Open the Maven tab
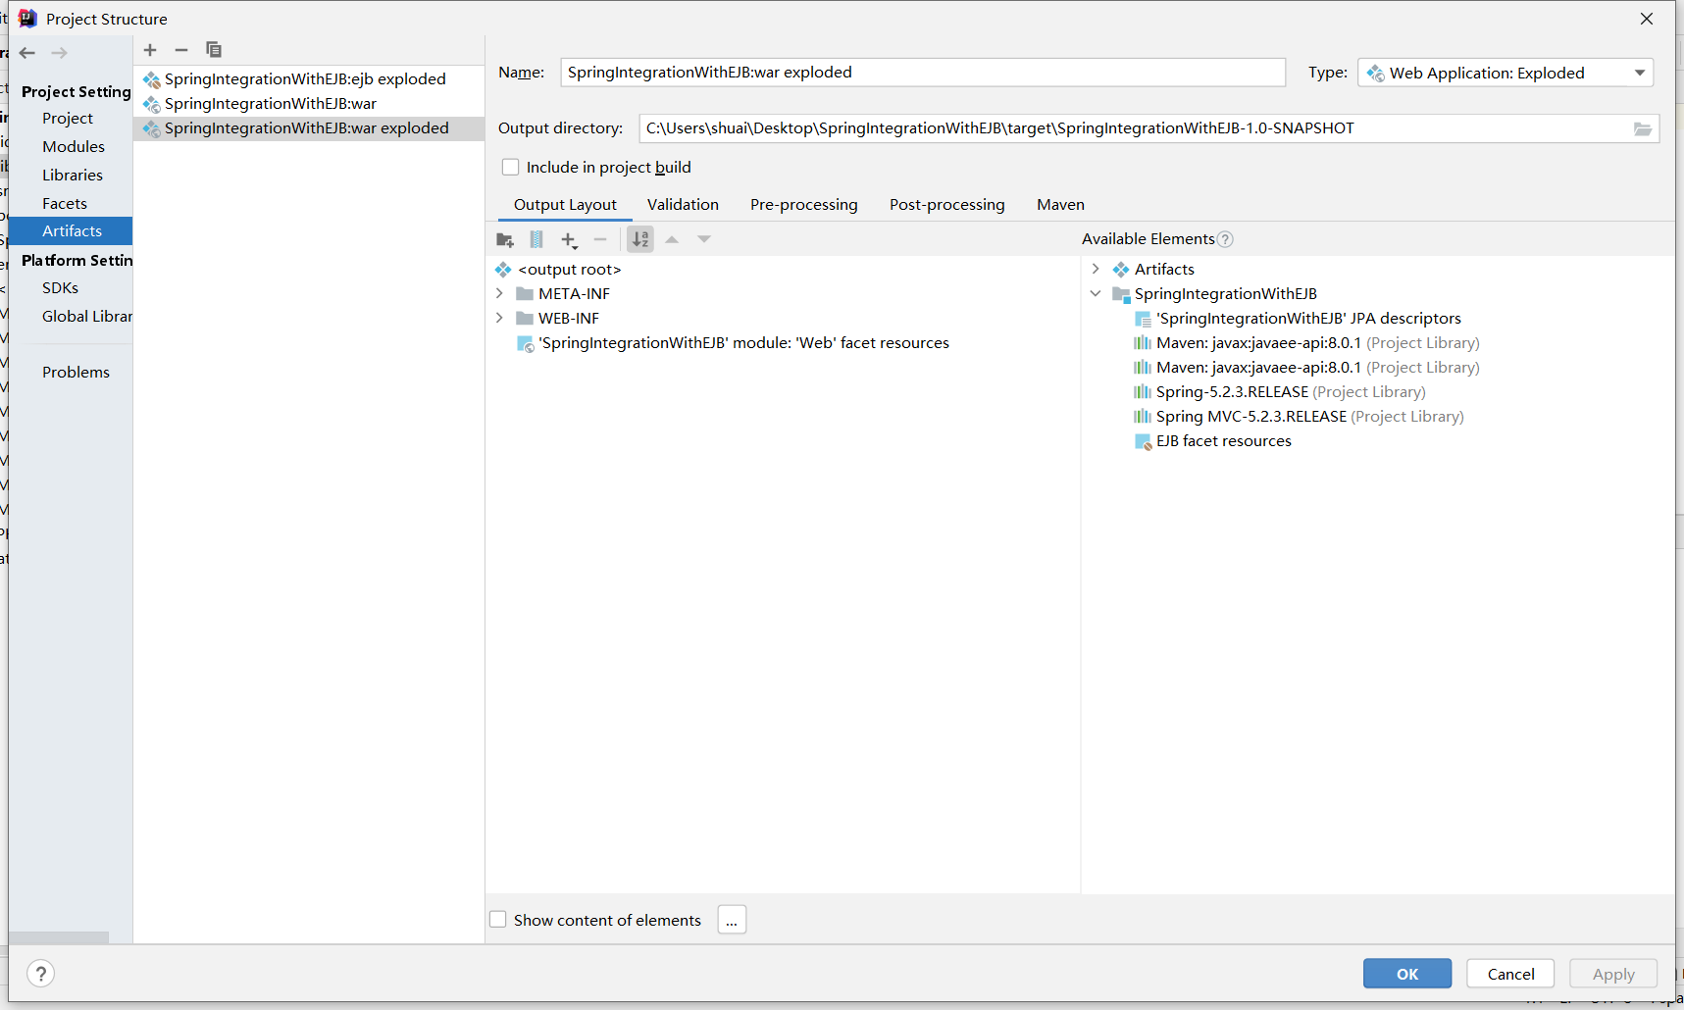Viewport: 1684px width, 1010px height. pos(1060,205)
